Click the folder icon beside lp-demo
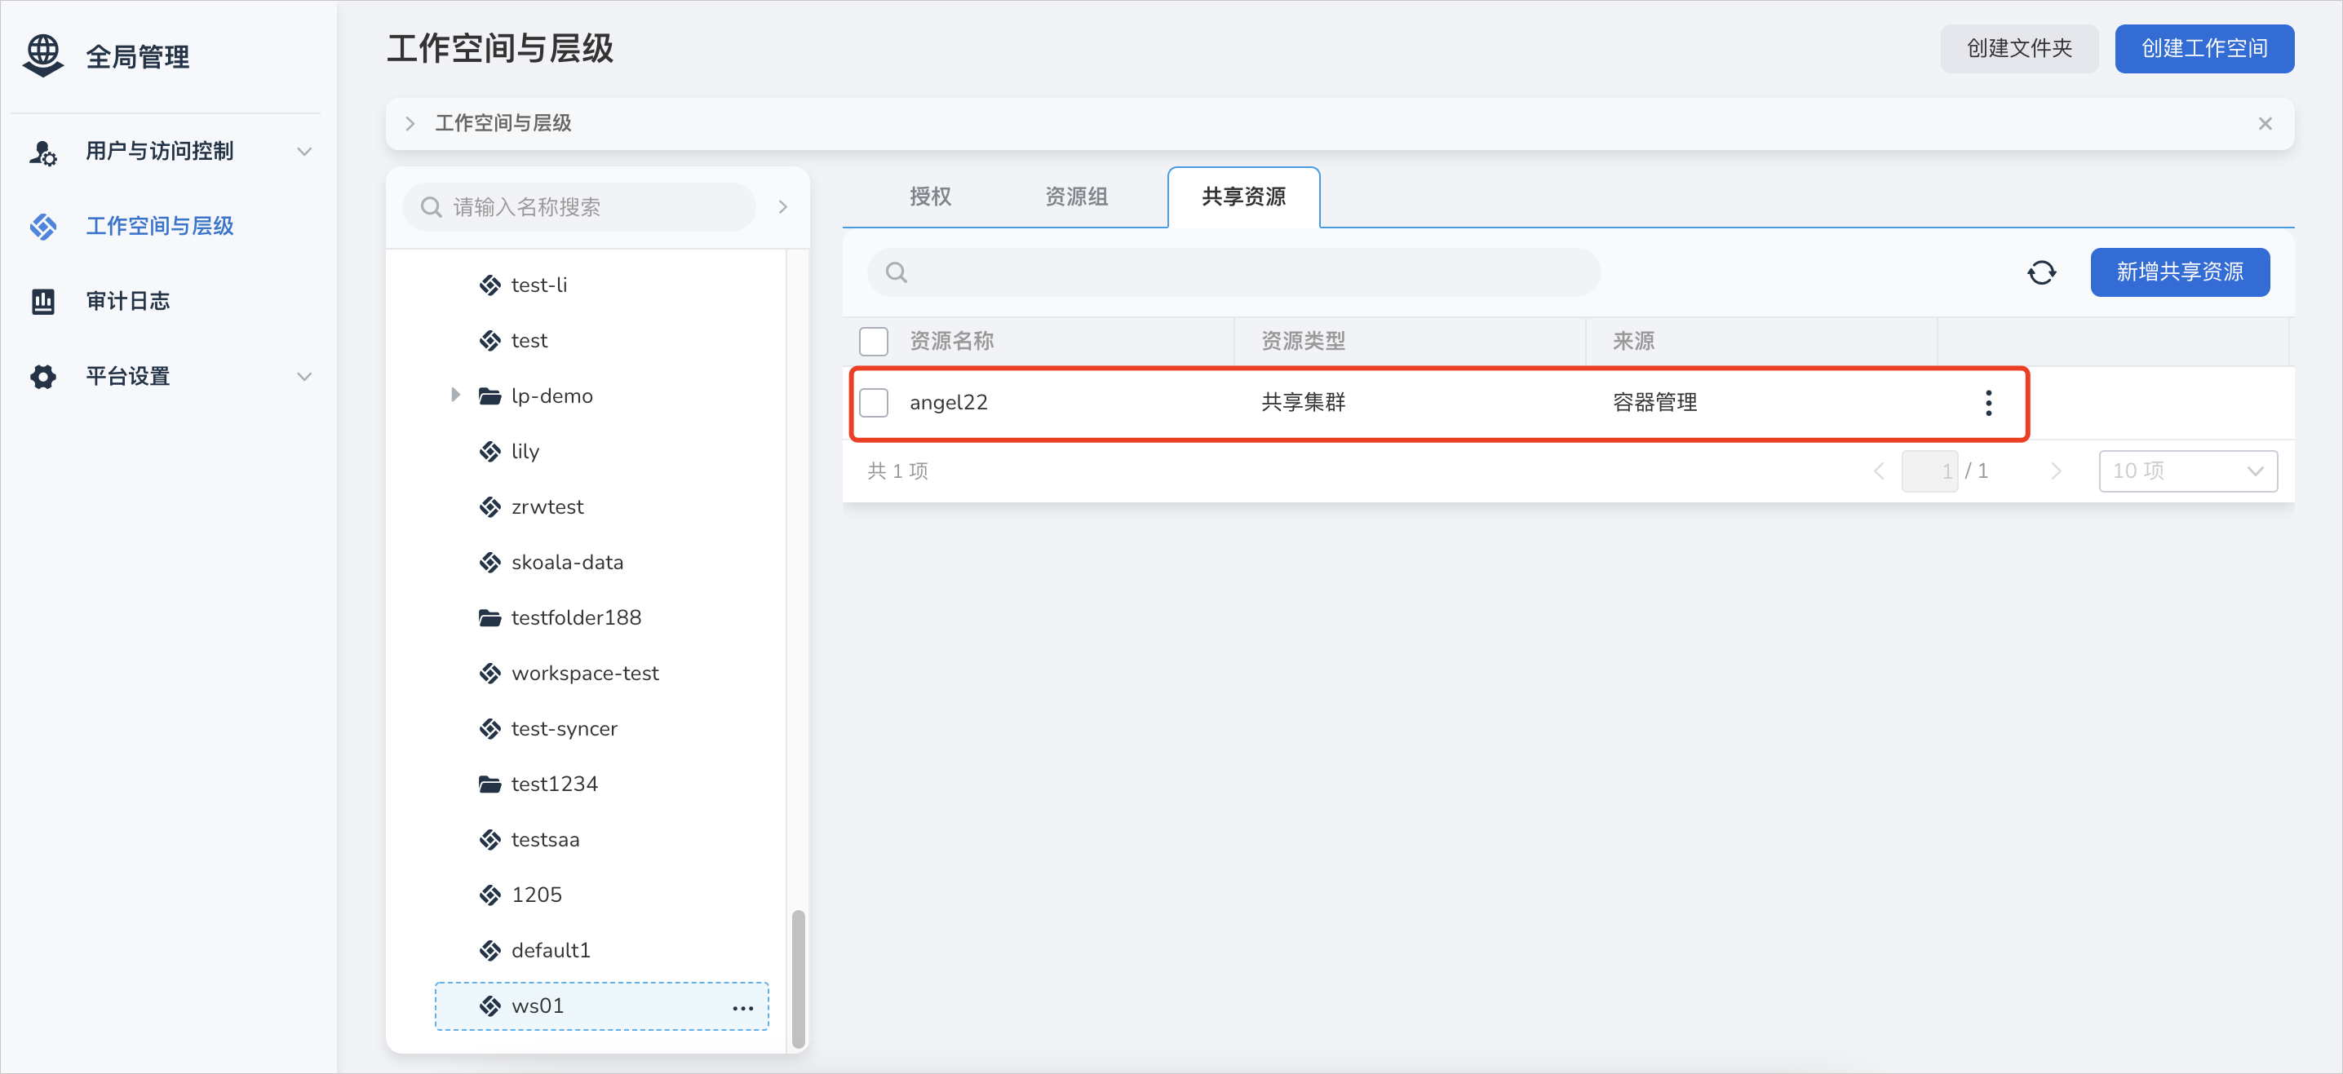2343x1074 pixels. pos(490,396)
